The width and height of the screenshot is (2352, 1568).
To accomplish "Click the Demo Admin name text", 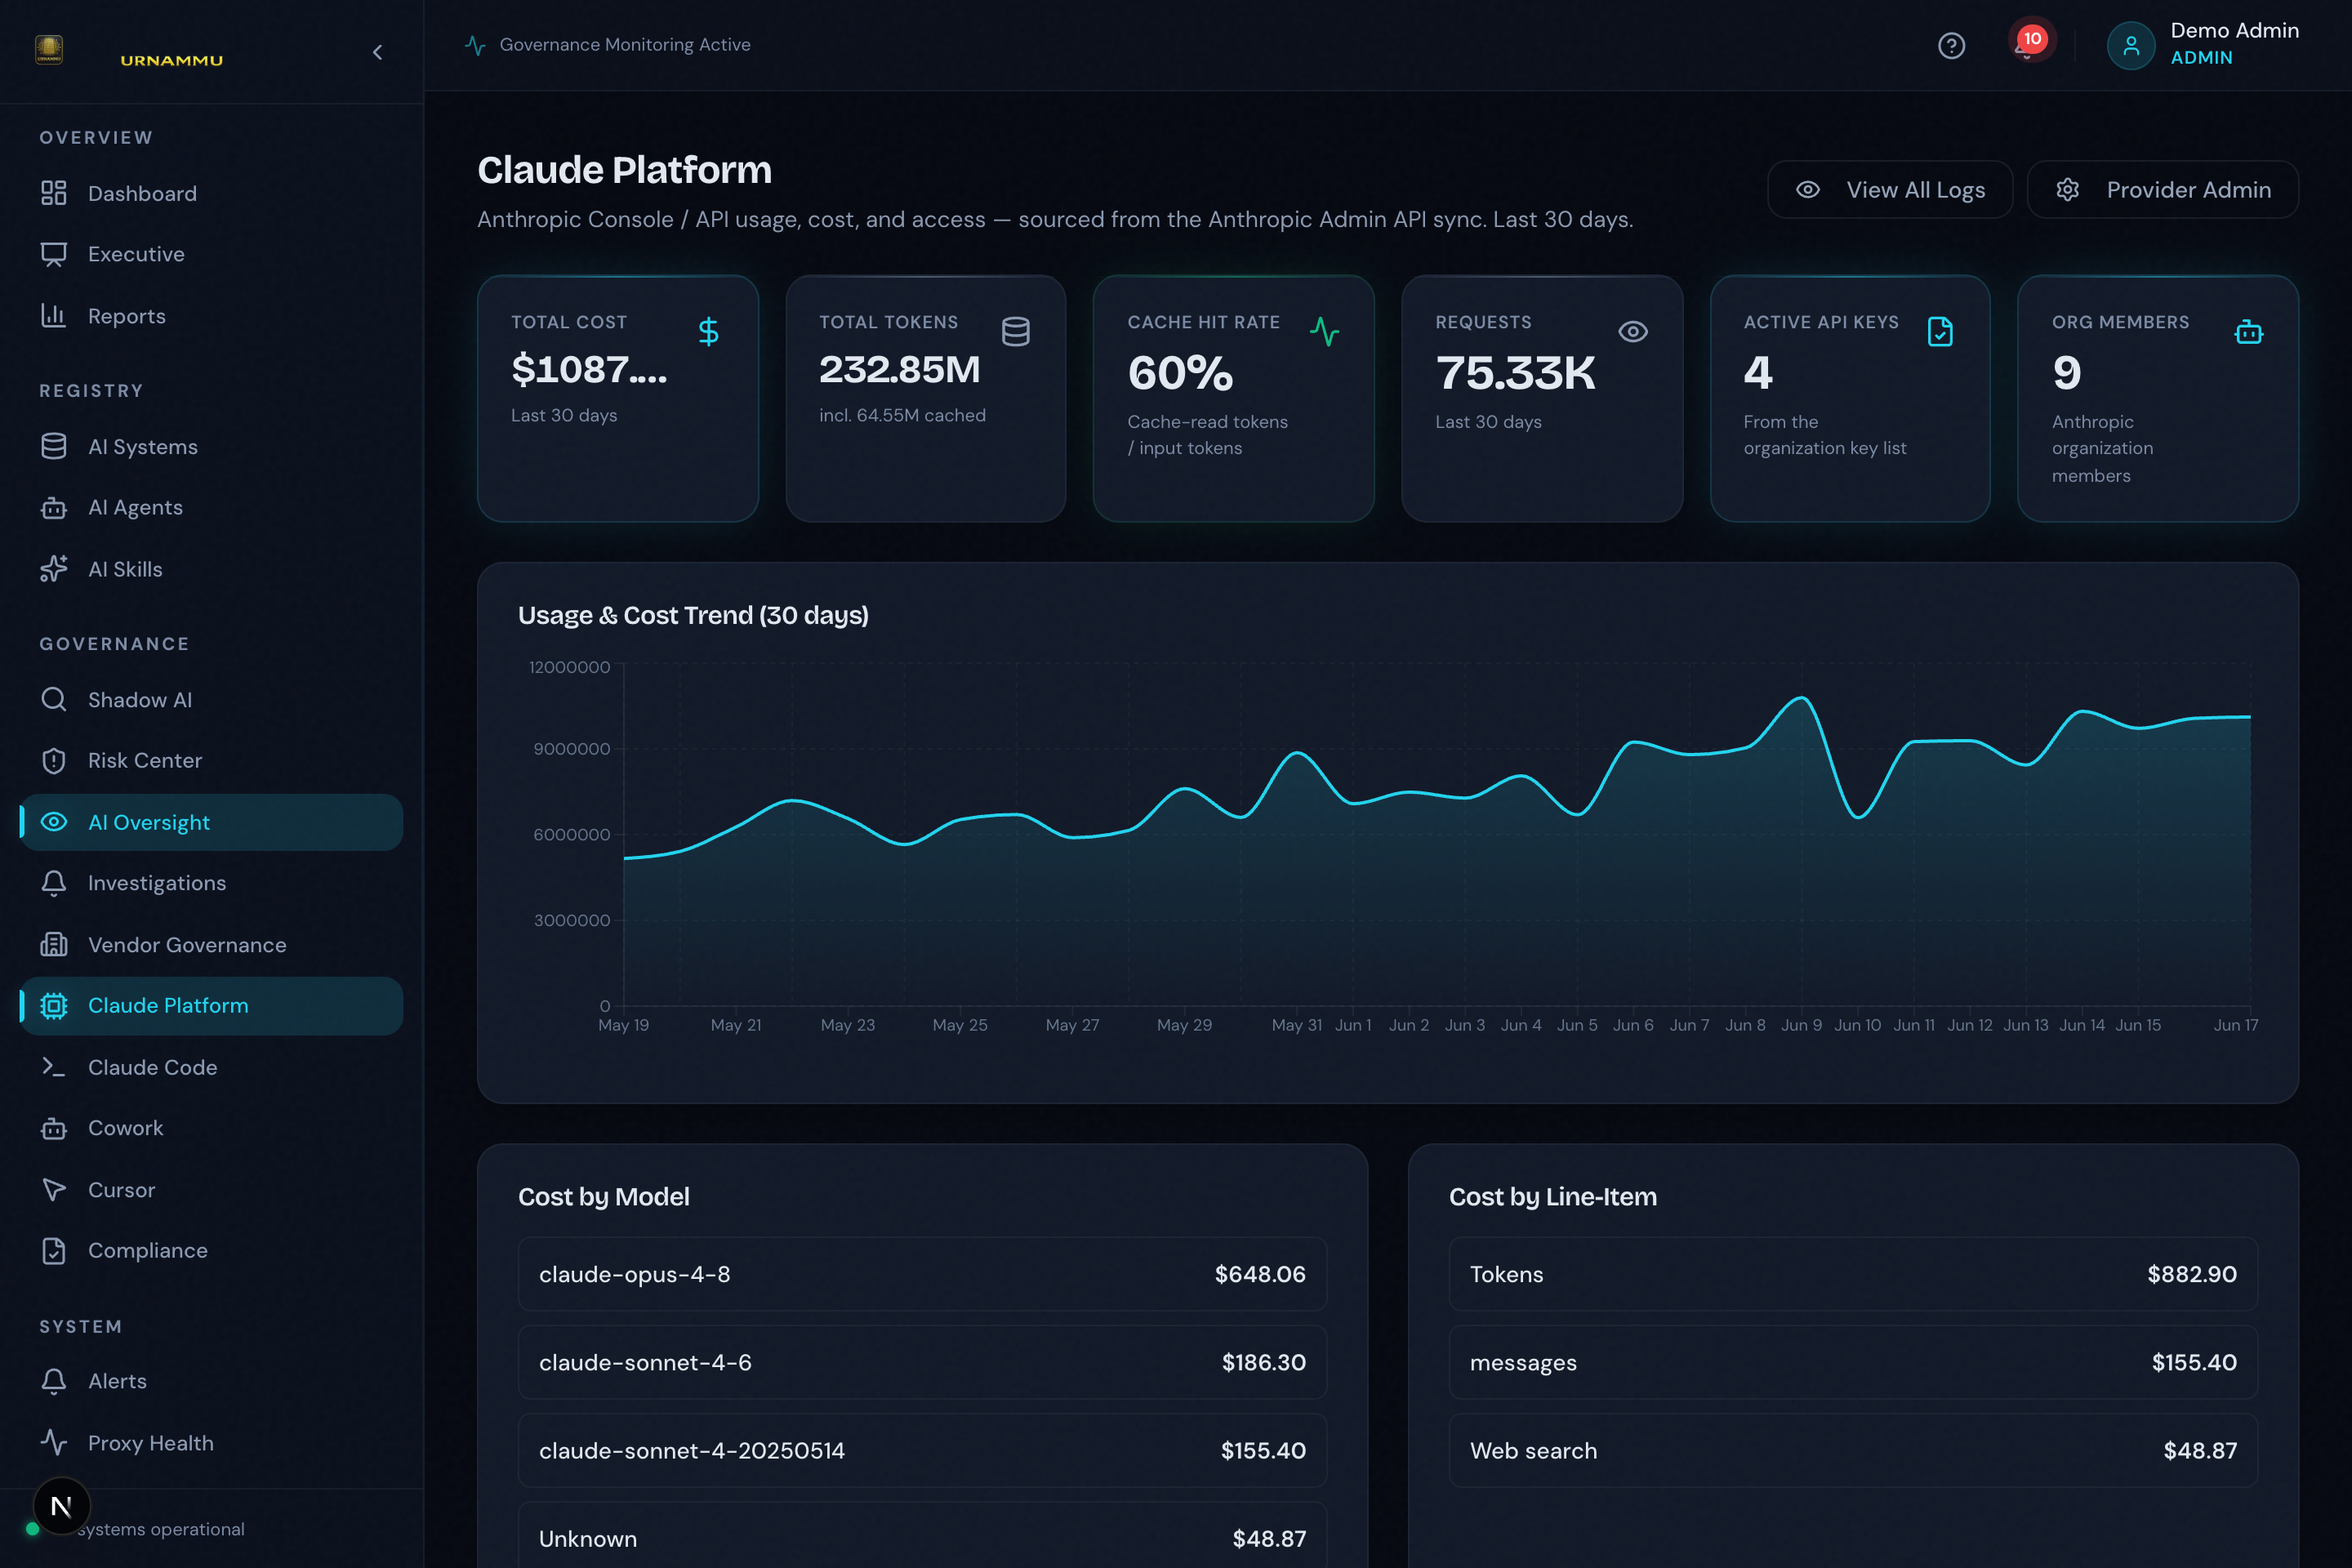I will (x=2234, y=31).
